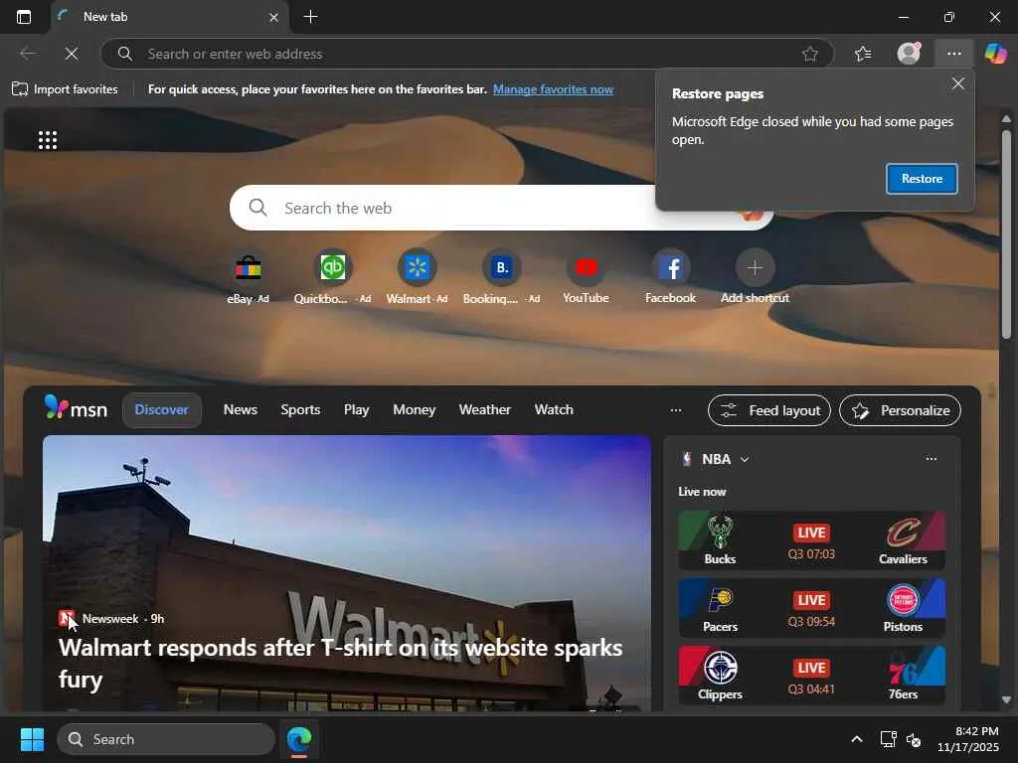
Task: Click the Import favorites button
Action: [65, 88]
